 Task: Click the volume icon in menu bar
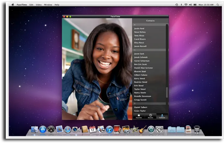[x=190, y=5]
